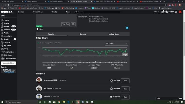
Task: Click the 3D view button
Action: click(73, 24)
